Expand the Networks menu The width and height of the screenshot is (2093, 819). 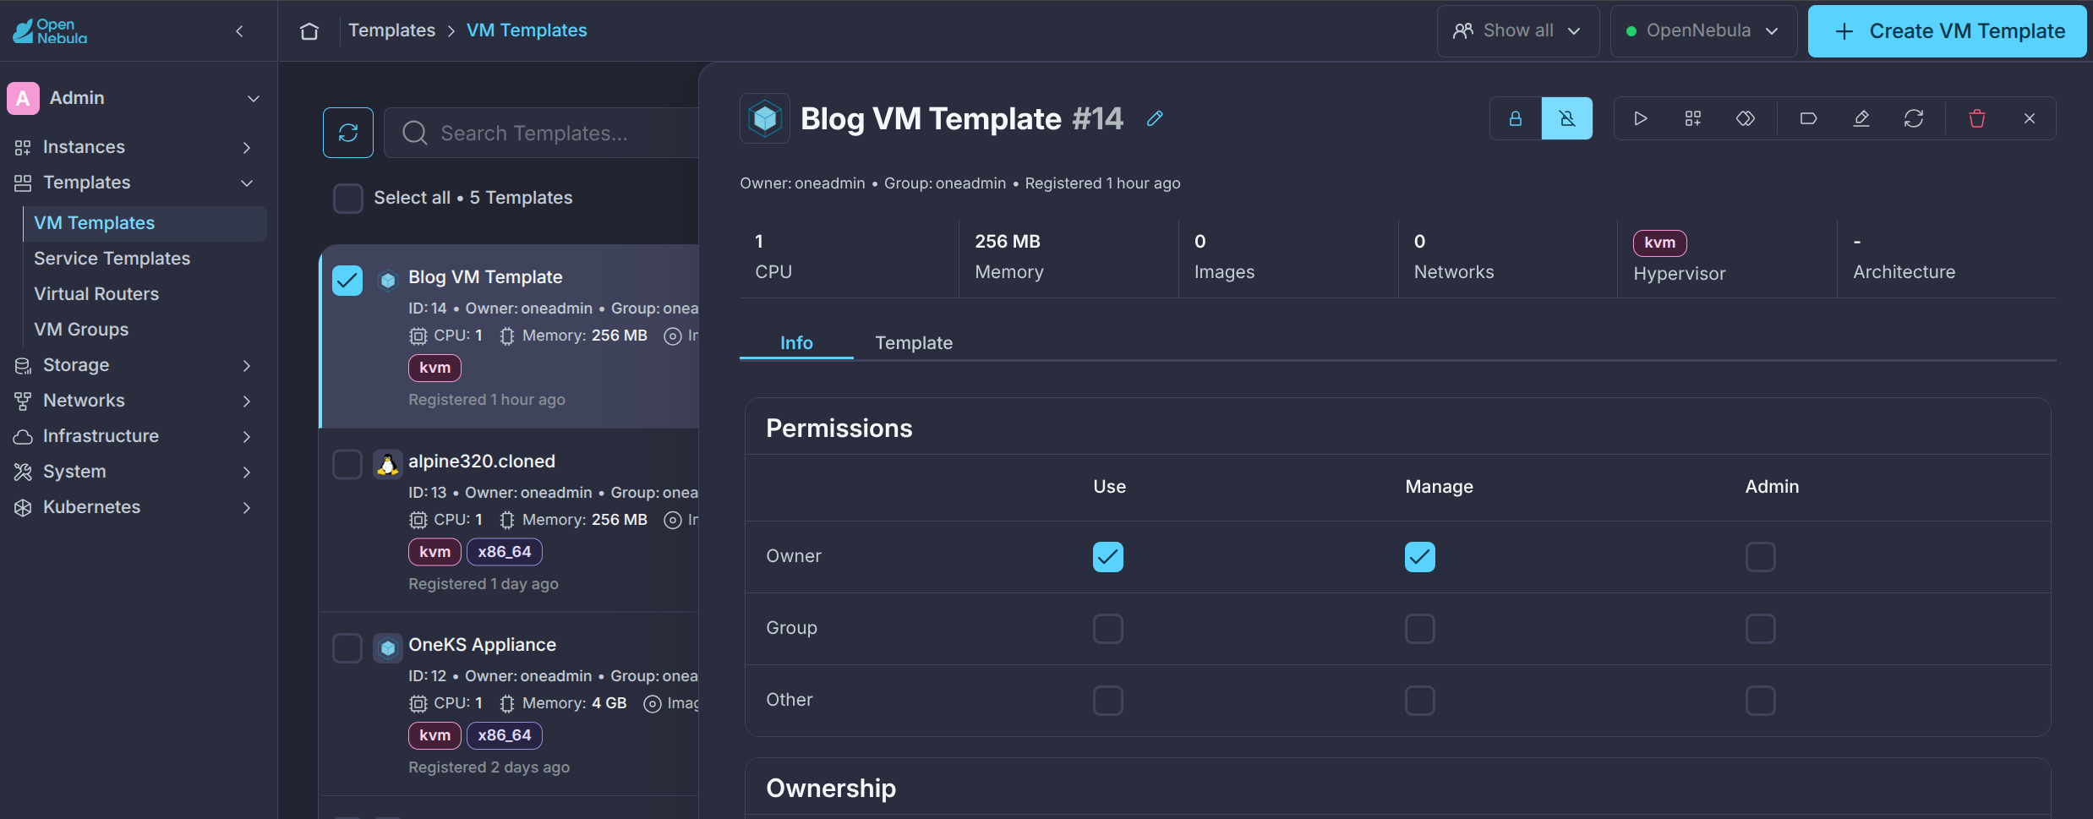(134, 401)
